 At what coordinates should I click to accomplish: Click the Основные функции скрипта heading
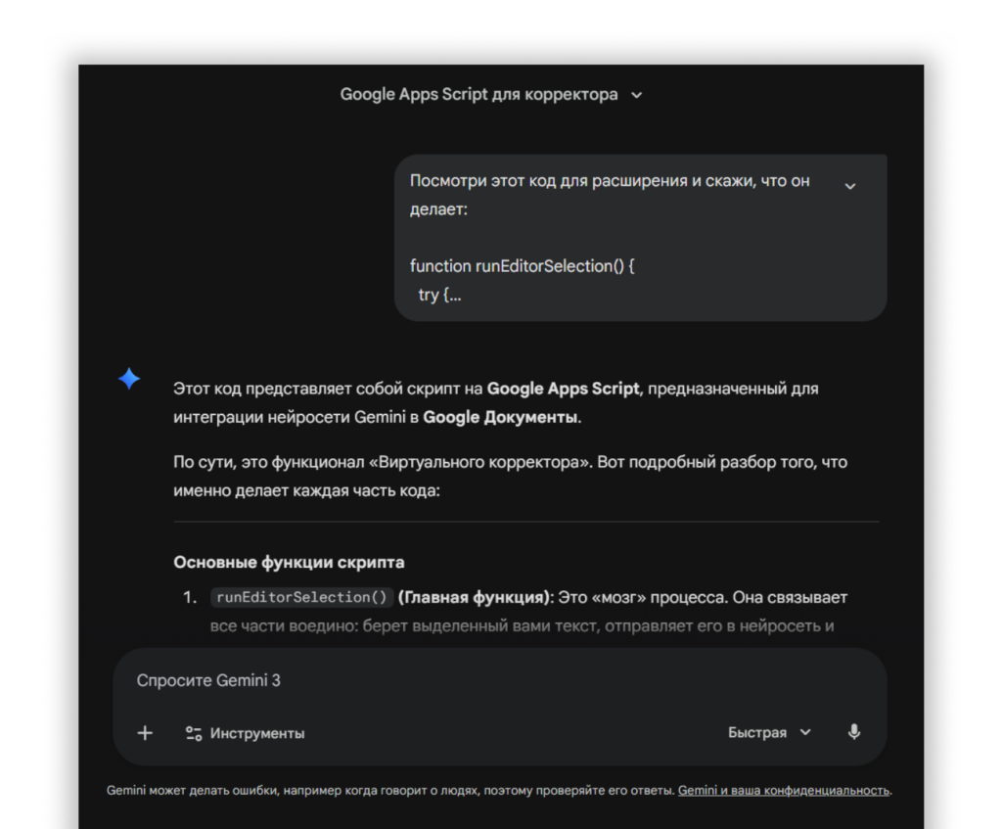click(x=289, y=563)
